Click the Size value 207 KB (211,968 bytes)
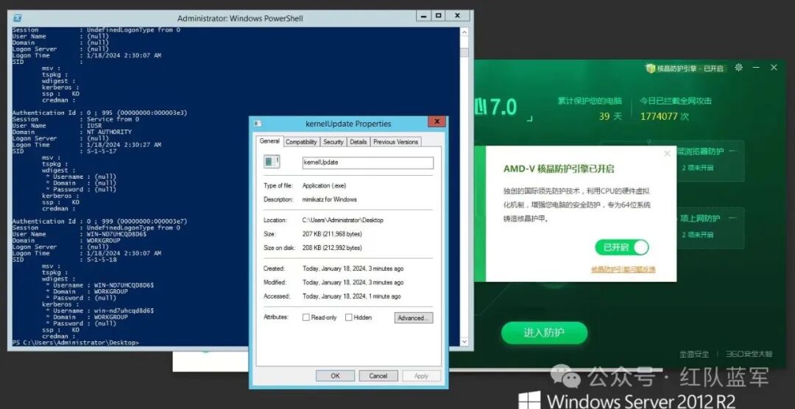 [331, 234]
